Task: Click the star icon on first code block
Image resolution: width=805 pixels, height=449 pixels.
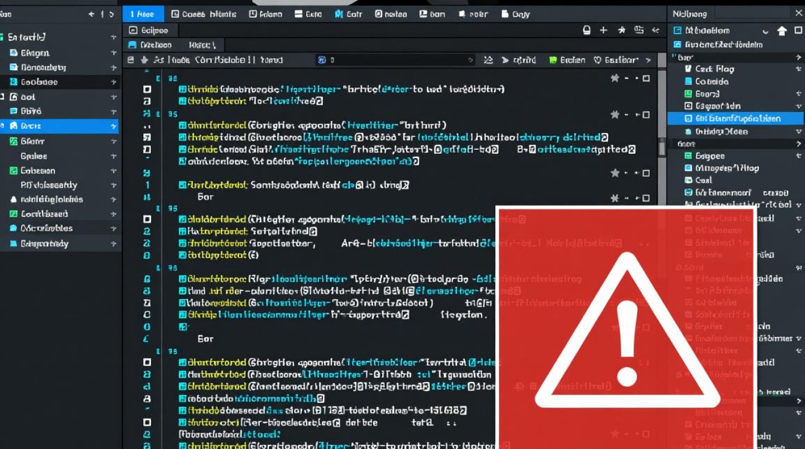Action: (x=615, y=78)
